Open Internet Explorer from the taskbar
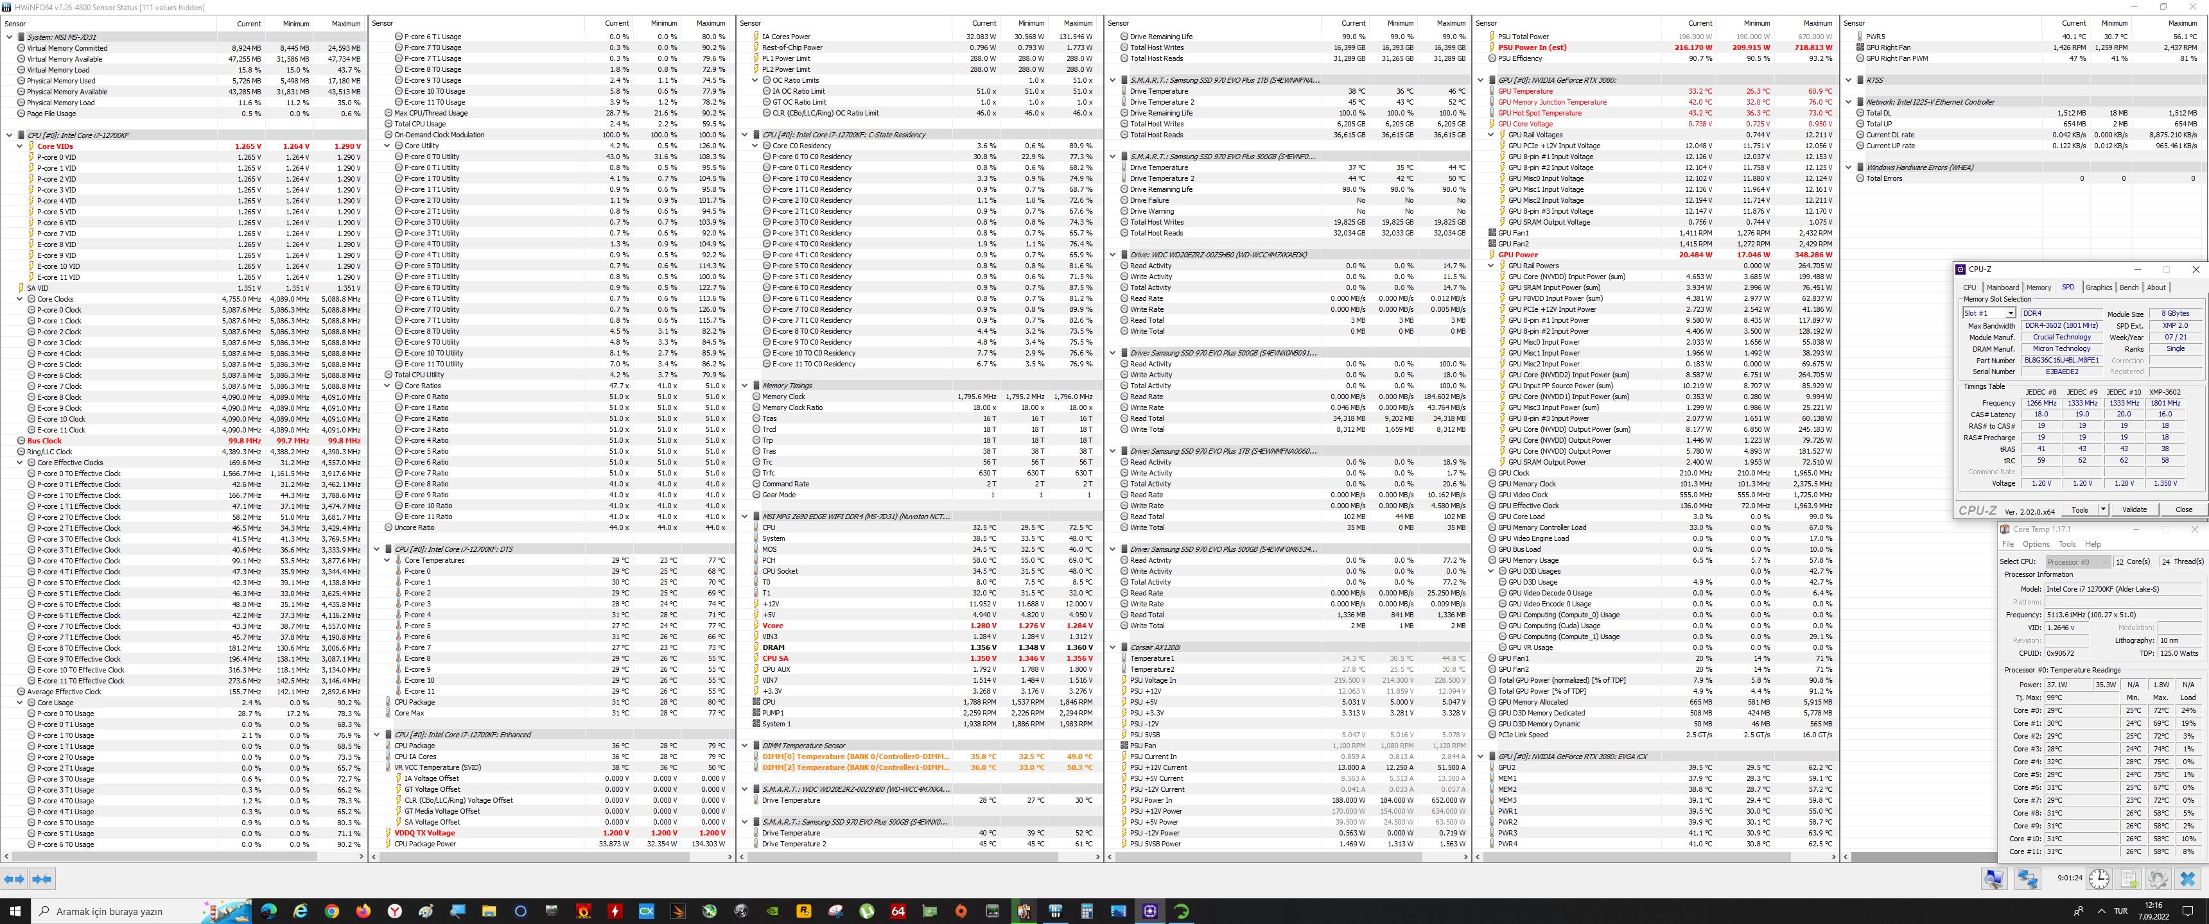The image size is (2209, 924). 300,911
